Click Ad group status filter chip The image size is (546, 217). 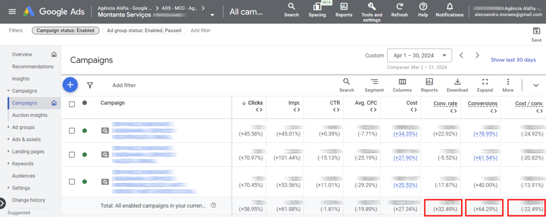(x=144, y=30)
